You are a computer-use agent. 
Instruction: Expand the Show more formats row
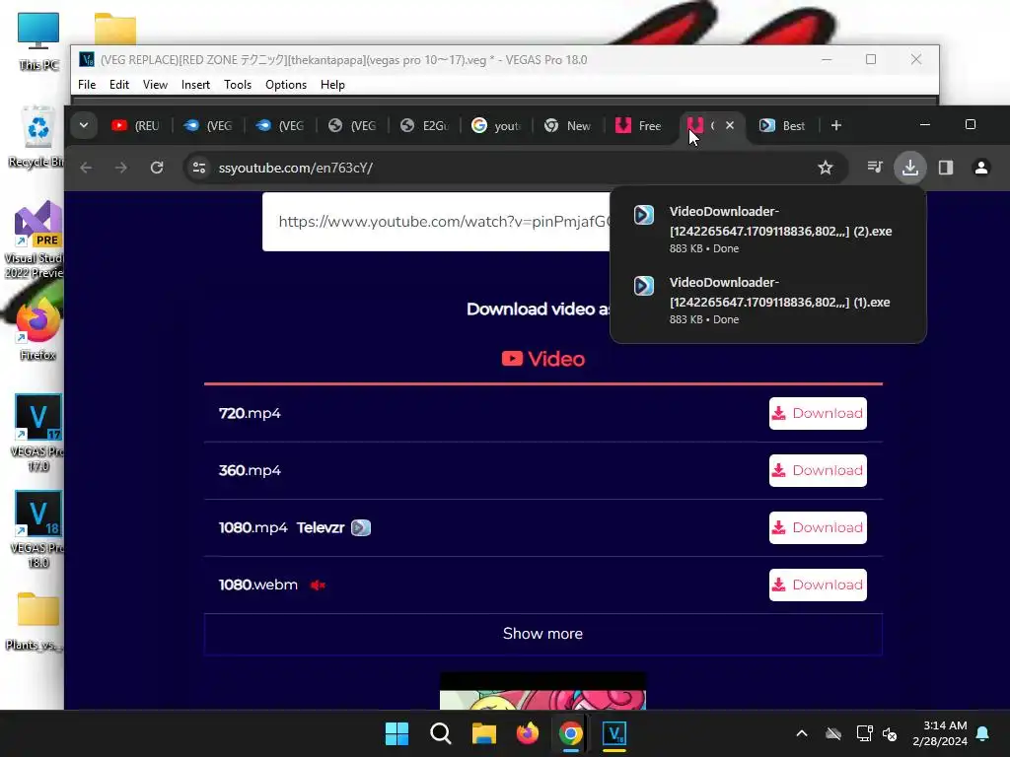(x=543, y=634)
